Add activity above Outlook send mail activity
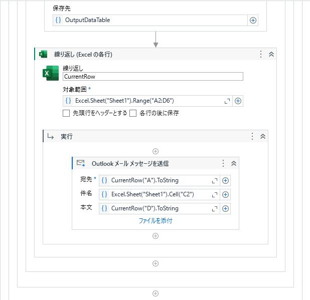The image size is (310, 300). [x=156, y=151]
